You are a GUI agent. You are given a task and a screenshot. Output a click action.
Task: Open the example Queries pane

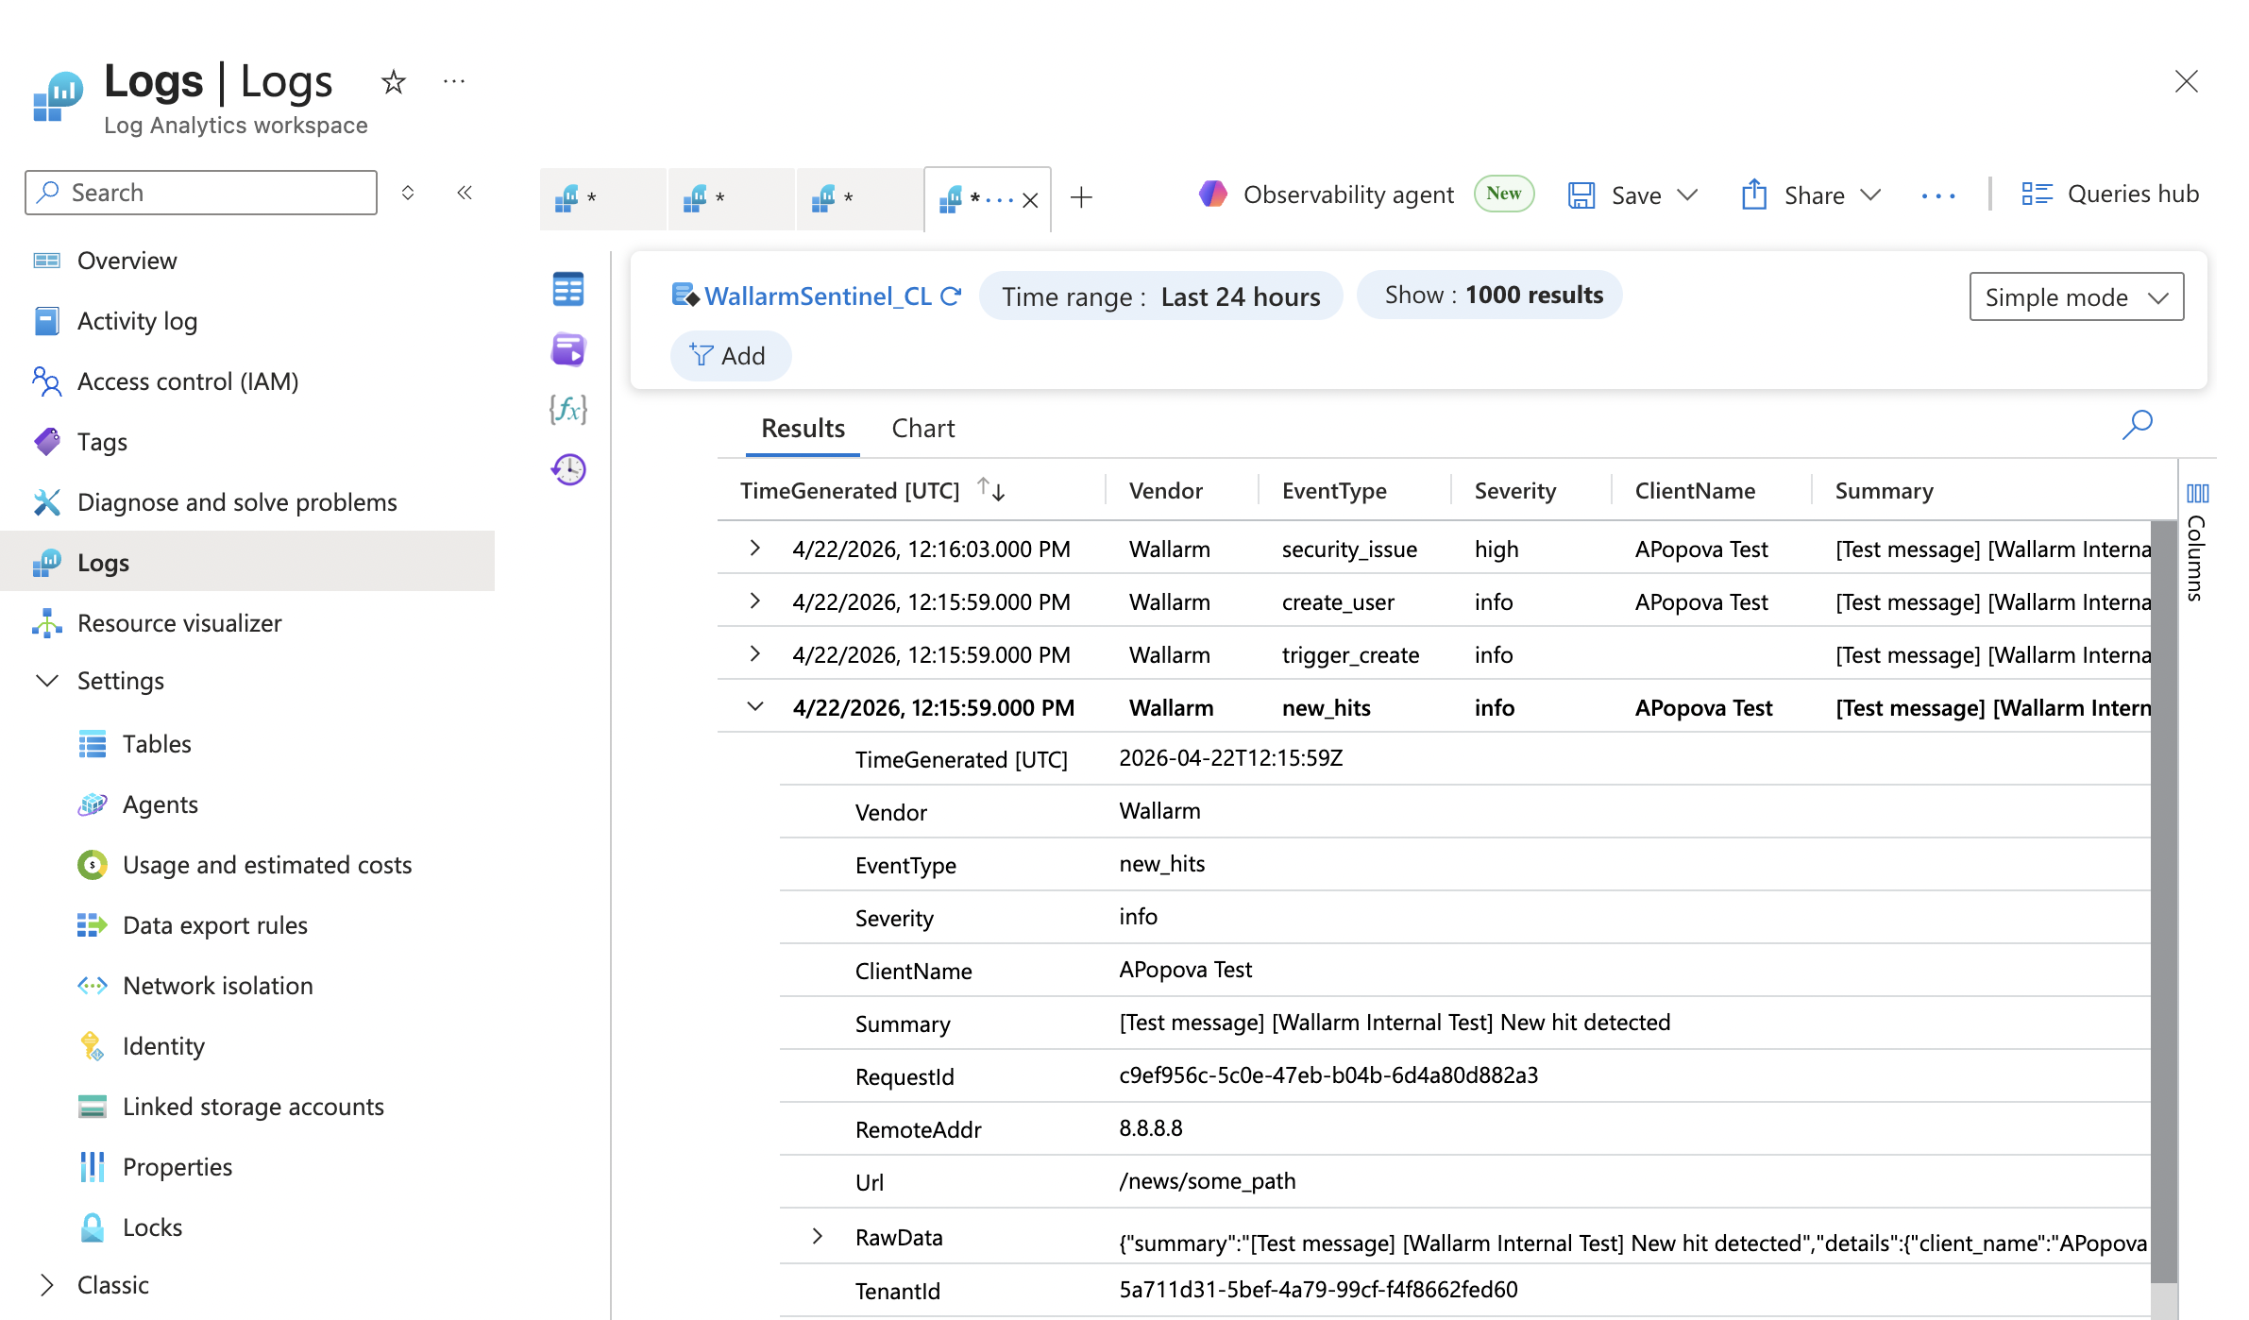pos(567,349)
